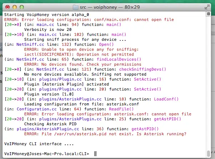Screen dimensions: 215x159
Task: Click 'ERROR: Unable to open device any for sniffing:'
Action: click(81, 49)
